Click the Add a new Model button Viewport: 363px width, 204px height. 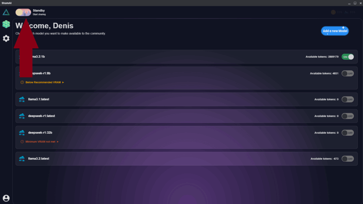[335, 31]
